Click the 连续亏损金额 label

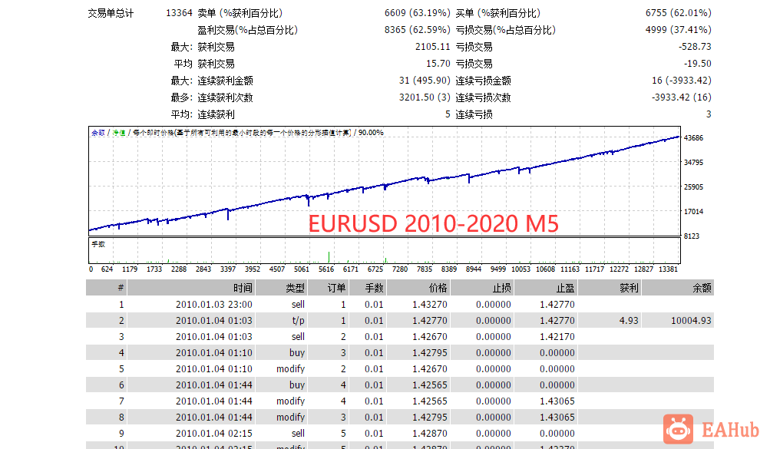click(483, 81)
